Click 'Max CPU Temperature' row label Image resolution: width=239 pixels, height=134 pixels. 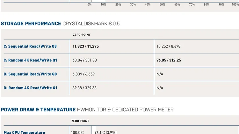(25, 132)
